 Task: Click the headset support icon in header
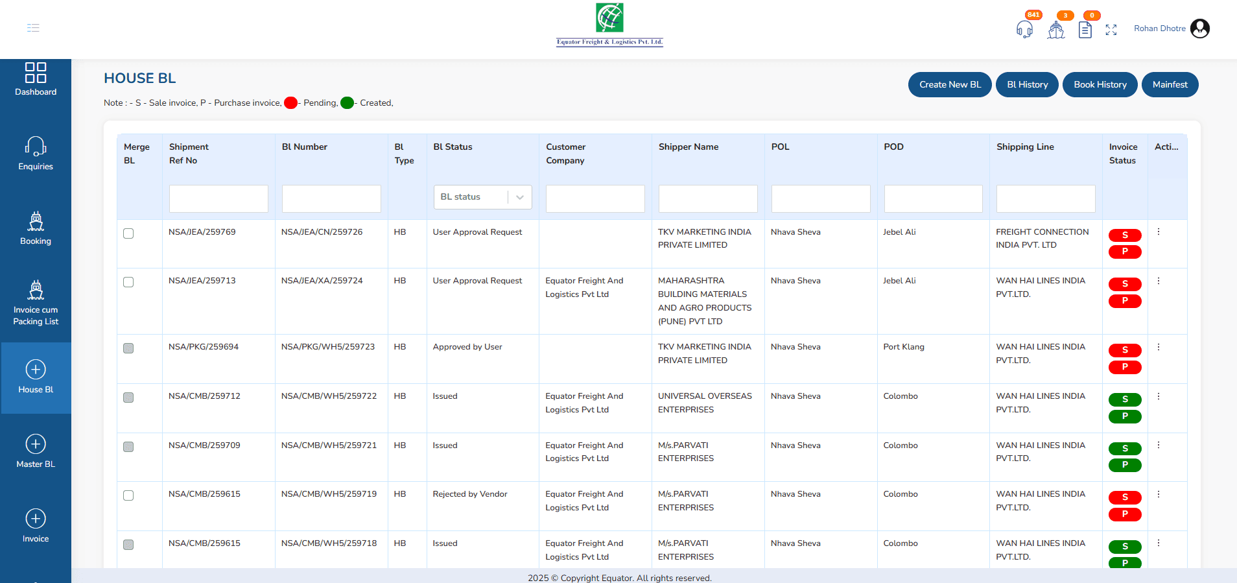(x=1024, y=30)
